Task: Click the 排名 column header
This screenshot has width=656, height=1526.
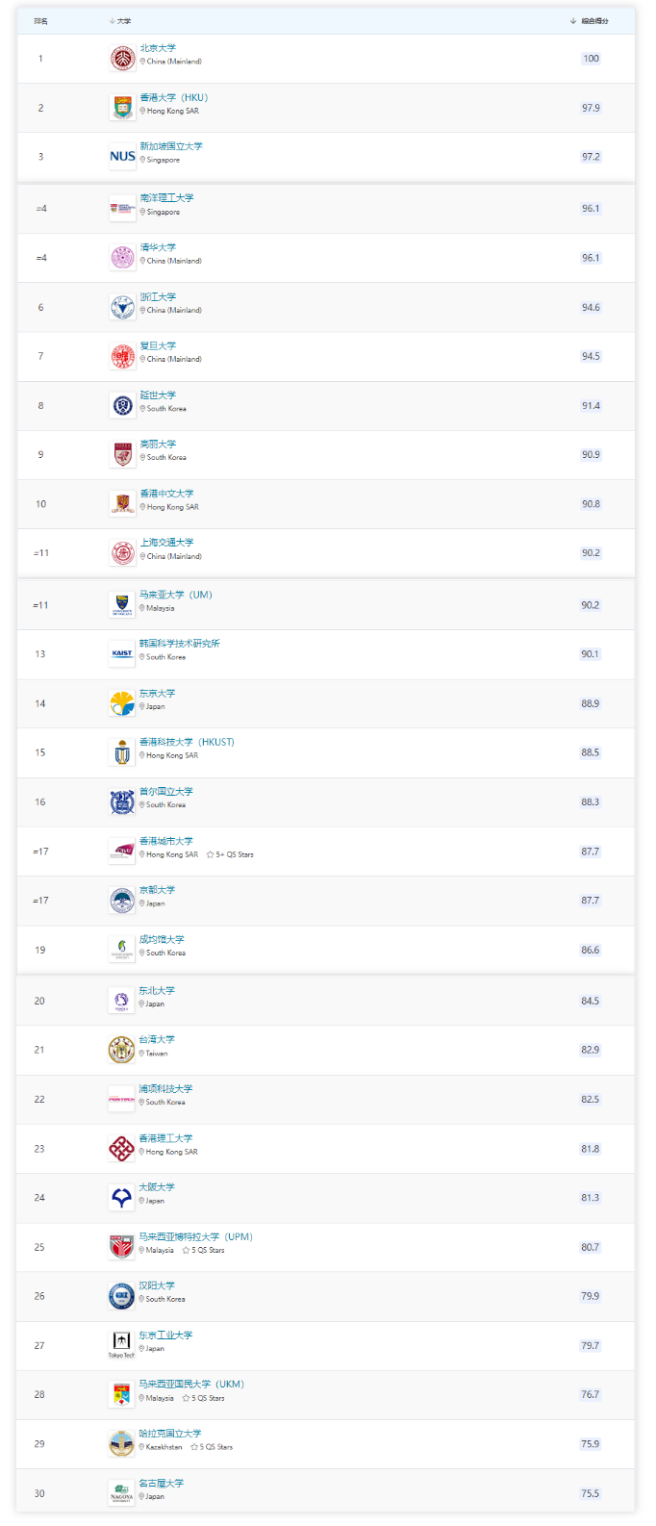Action: point(40,20)
